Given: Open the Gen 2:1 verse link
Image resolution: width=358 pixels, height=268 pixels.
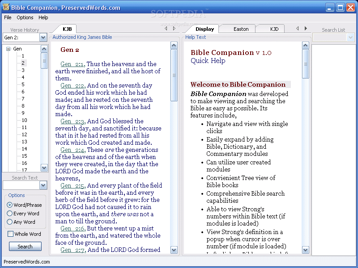Looking at the screenshot, I should pos(72,64).
